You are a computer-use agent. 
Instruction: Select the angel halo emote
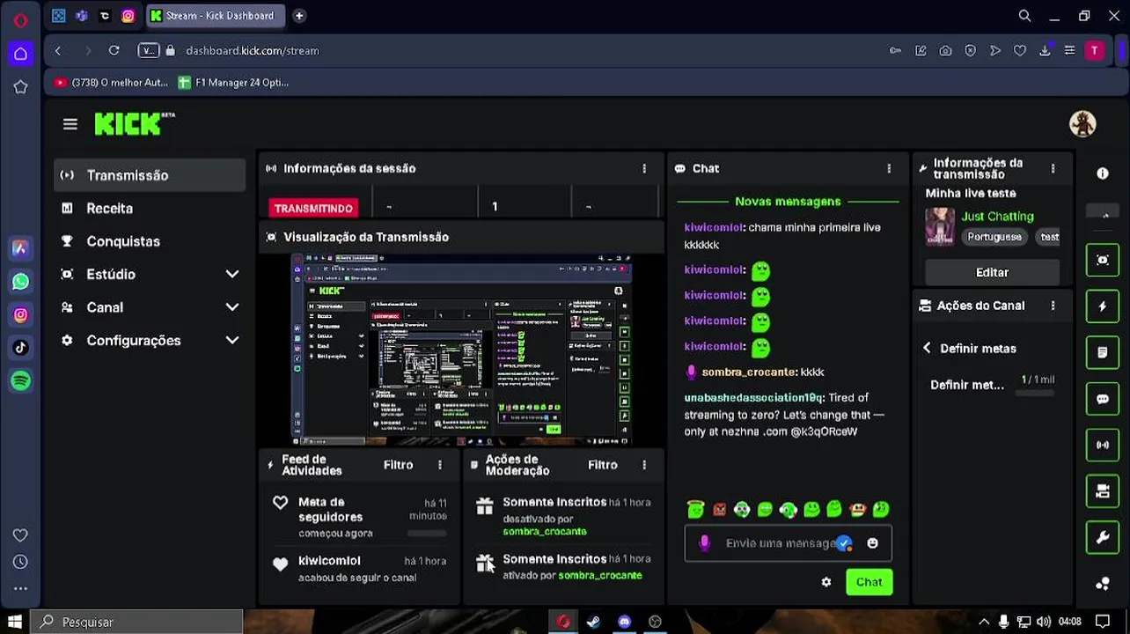point(696,509)
